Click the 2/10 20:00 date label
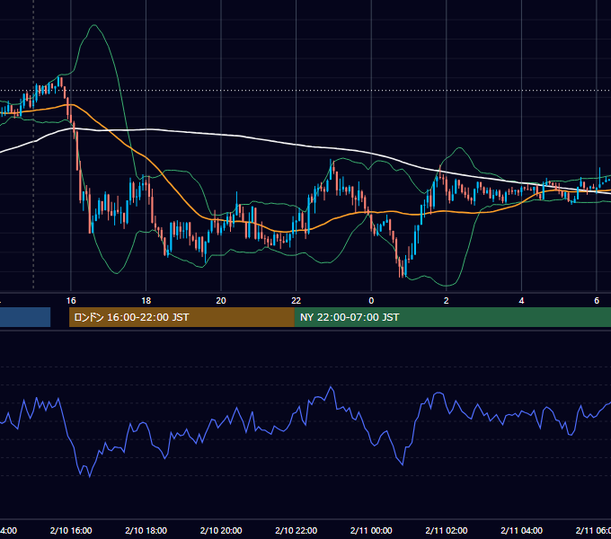This screenshot has width=611, height=539. 221,530
